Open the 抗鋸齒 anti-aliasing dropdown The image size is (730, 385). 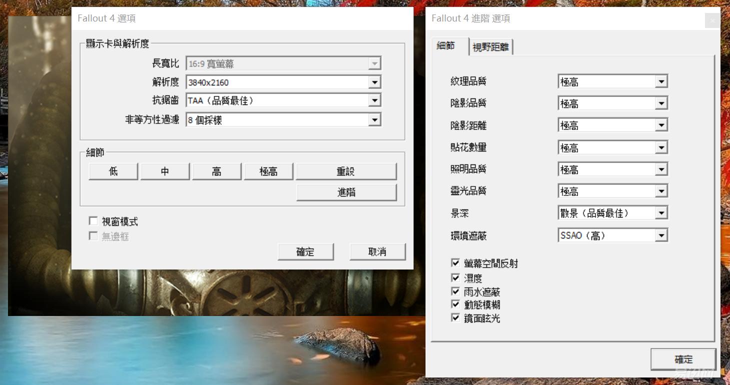coord(374,100)
